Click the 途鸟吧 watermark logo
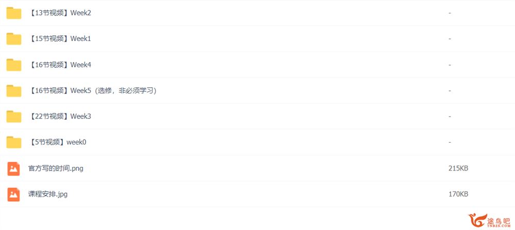 489,220
